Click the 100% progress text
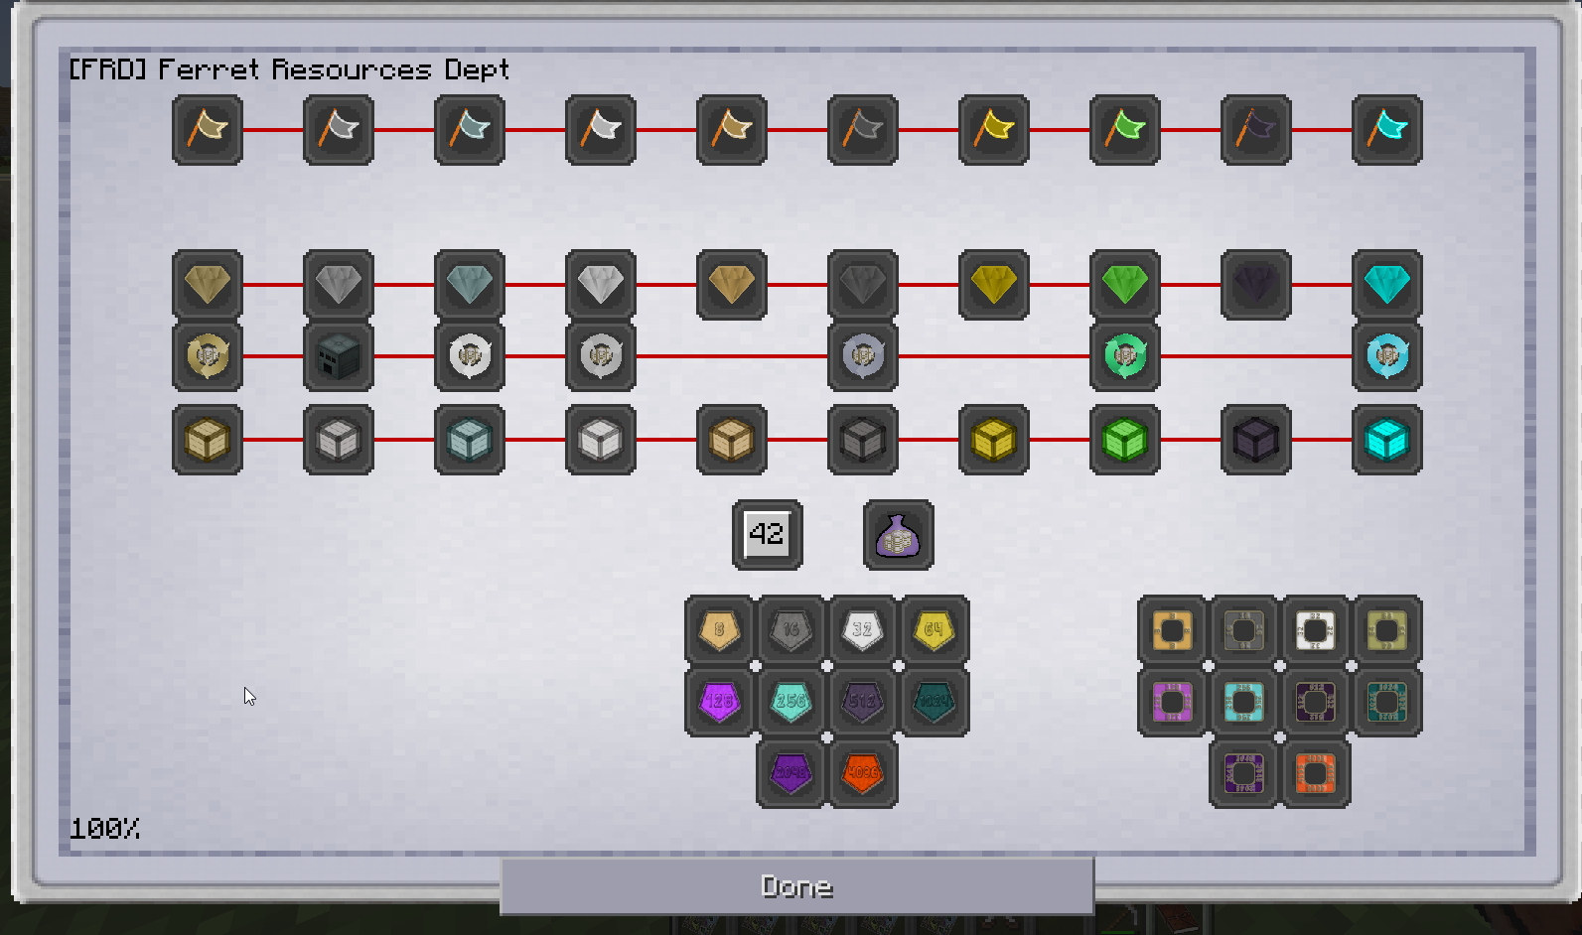 point(104,829)
